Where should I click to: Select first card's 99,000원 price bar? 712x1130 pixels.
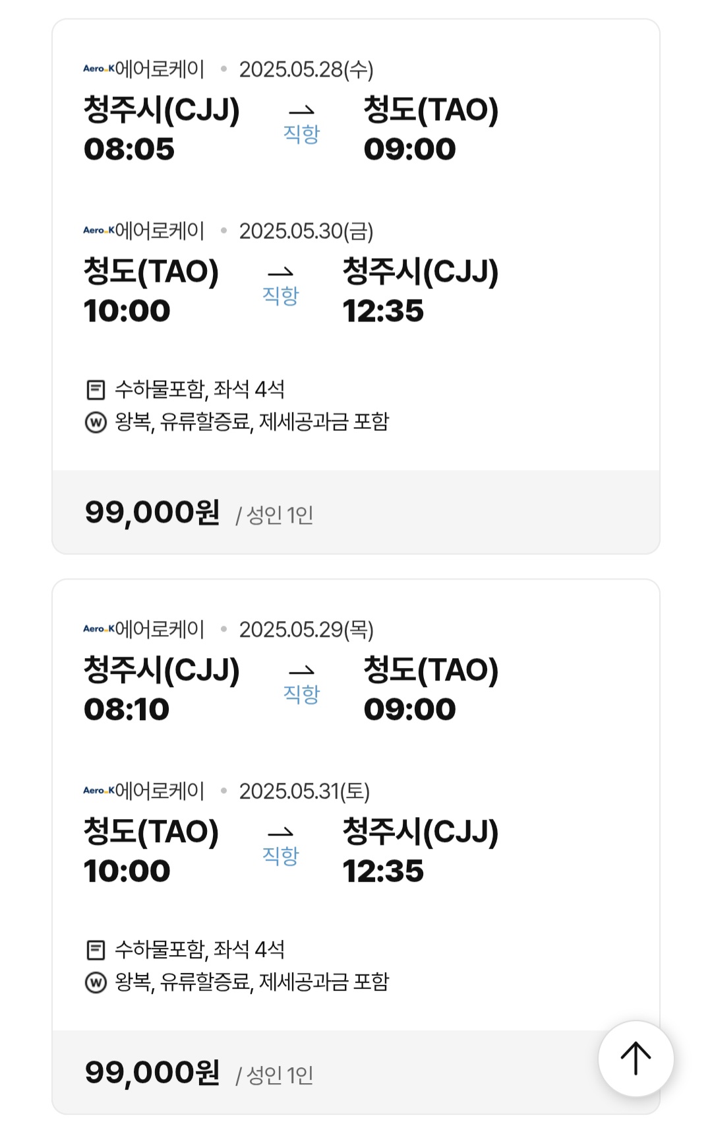point(355,512)
